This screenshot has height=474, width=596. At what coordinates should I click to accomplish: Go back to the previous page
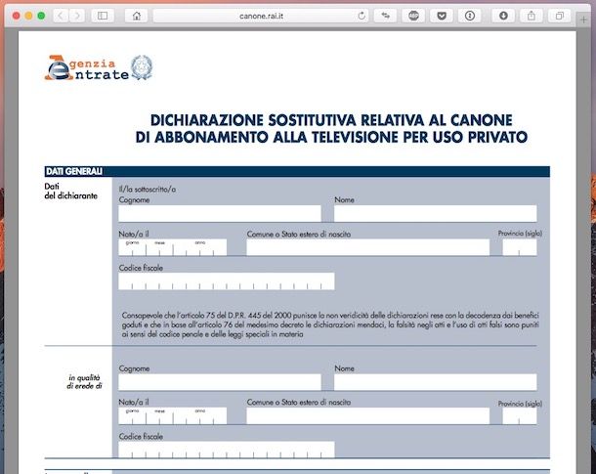click(61, 16)
